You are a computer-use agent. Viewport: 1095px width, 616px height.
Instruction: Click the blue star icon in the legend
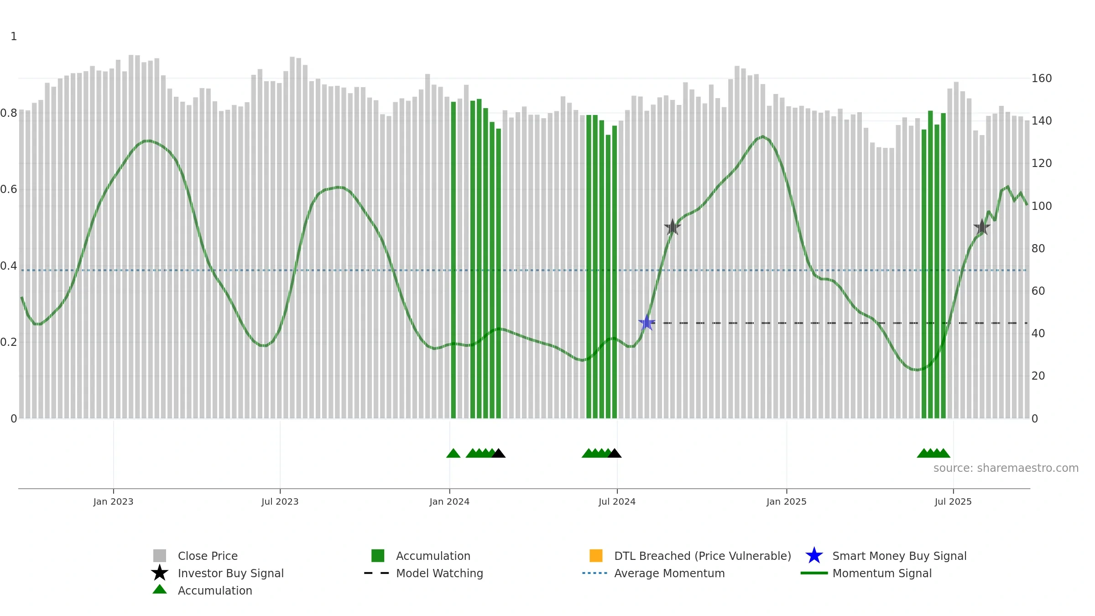(814, 556)
